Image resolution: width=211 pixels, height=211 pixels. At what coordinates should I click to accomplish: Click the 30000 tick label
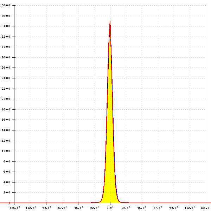(6, 47)
